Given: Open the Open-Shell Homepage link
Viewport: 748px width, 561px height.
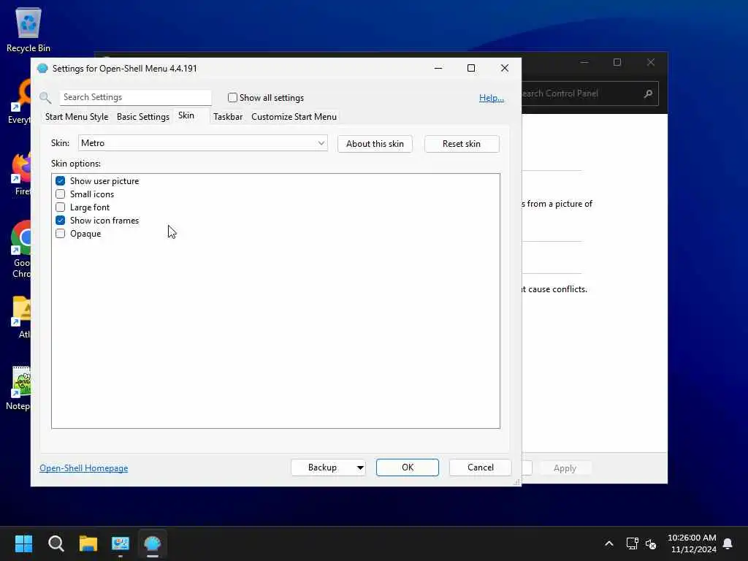Looking at the screenshot, I should pyautogui.click(x=83, y=468).
